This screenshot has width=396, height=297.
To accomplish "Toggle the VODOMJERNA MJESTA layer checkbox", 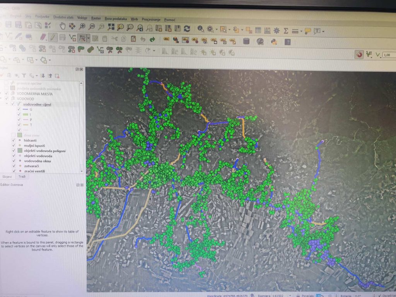I will point(7,94).
